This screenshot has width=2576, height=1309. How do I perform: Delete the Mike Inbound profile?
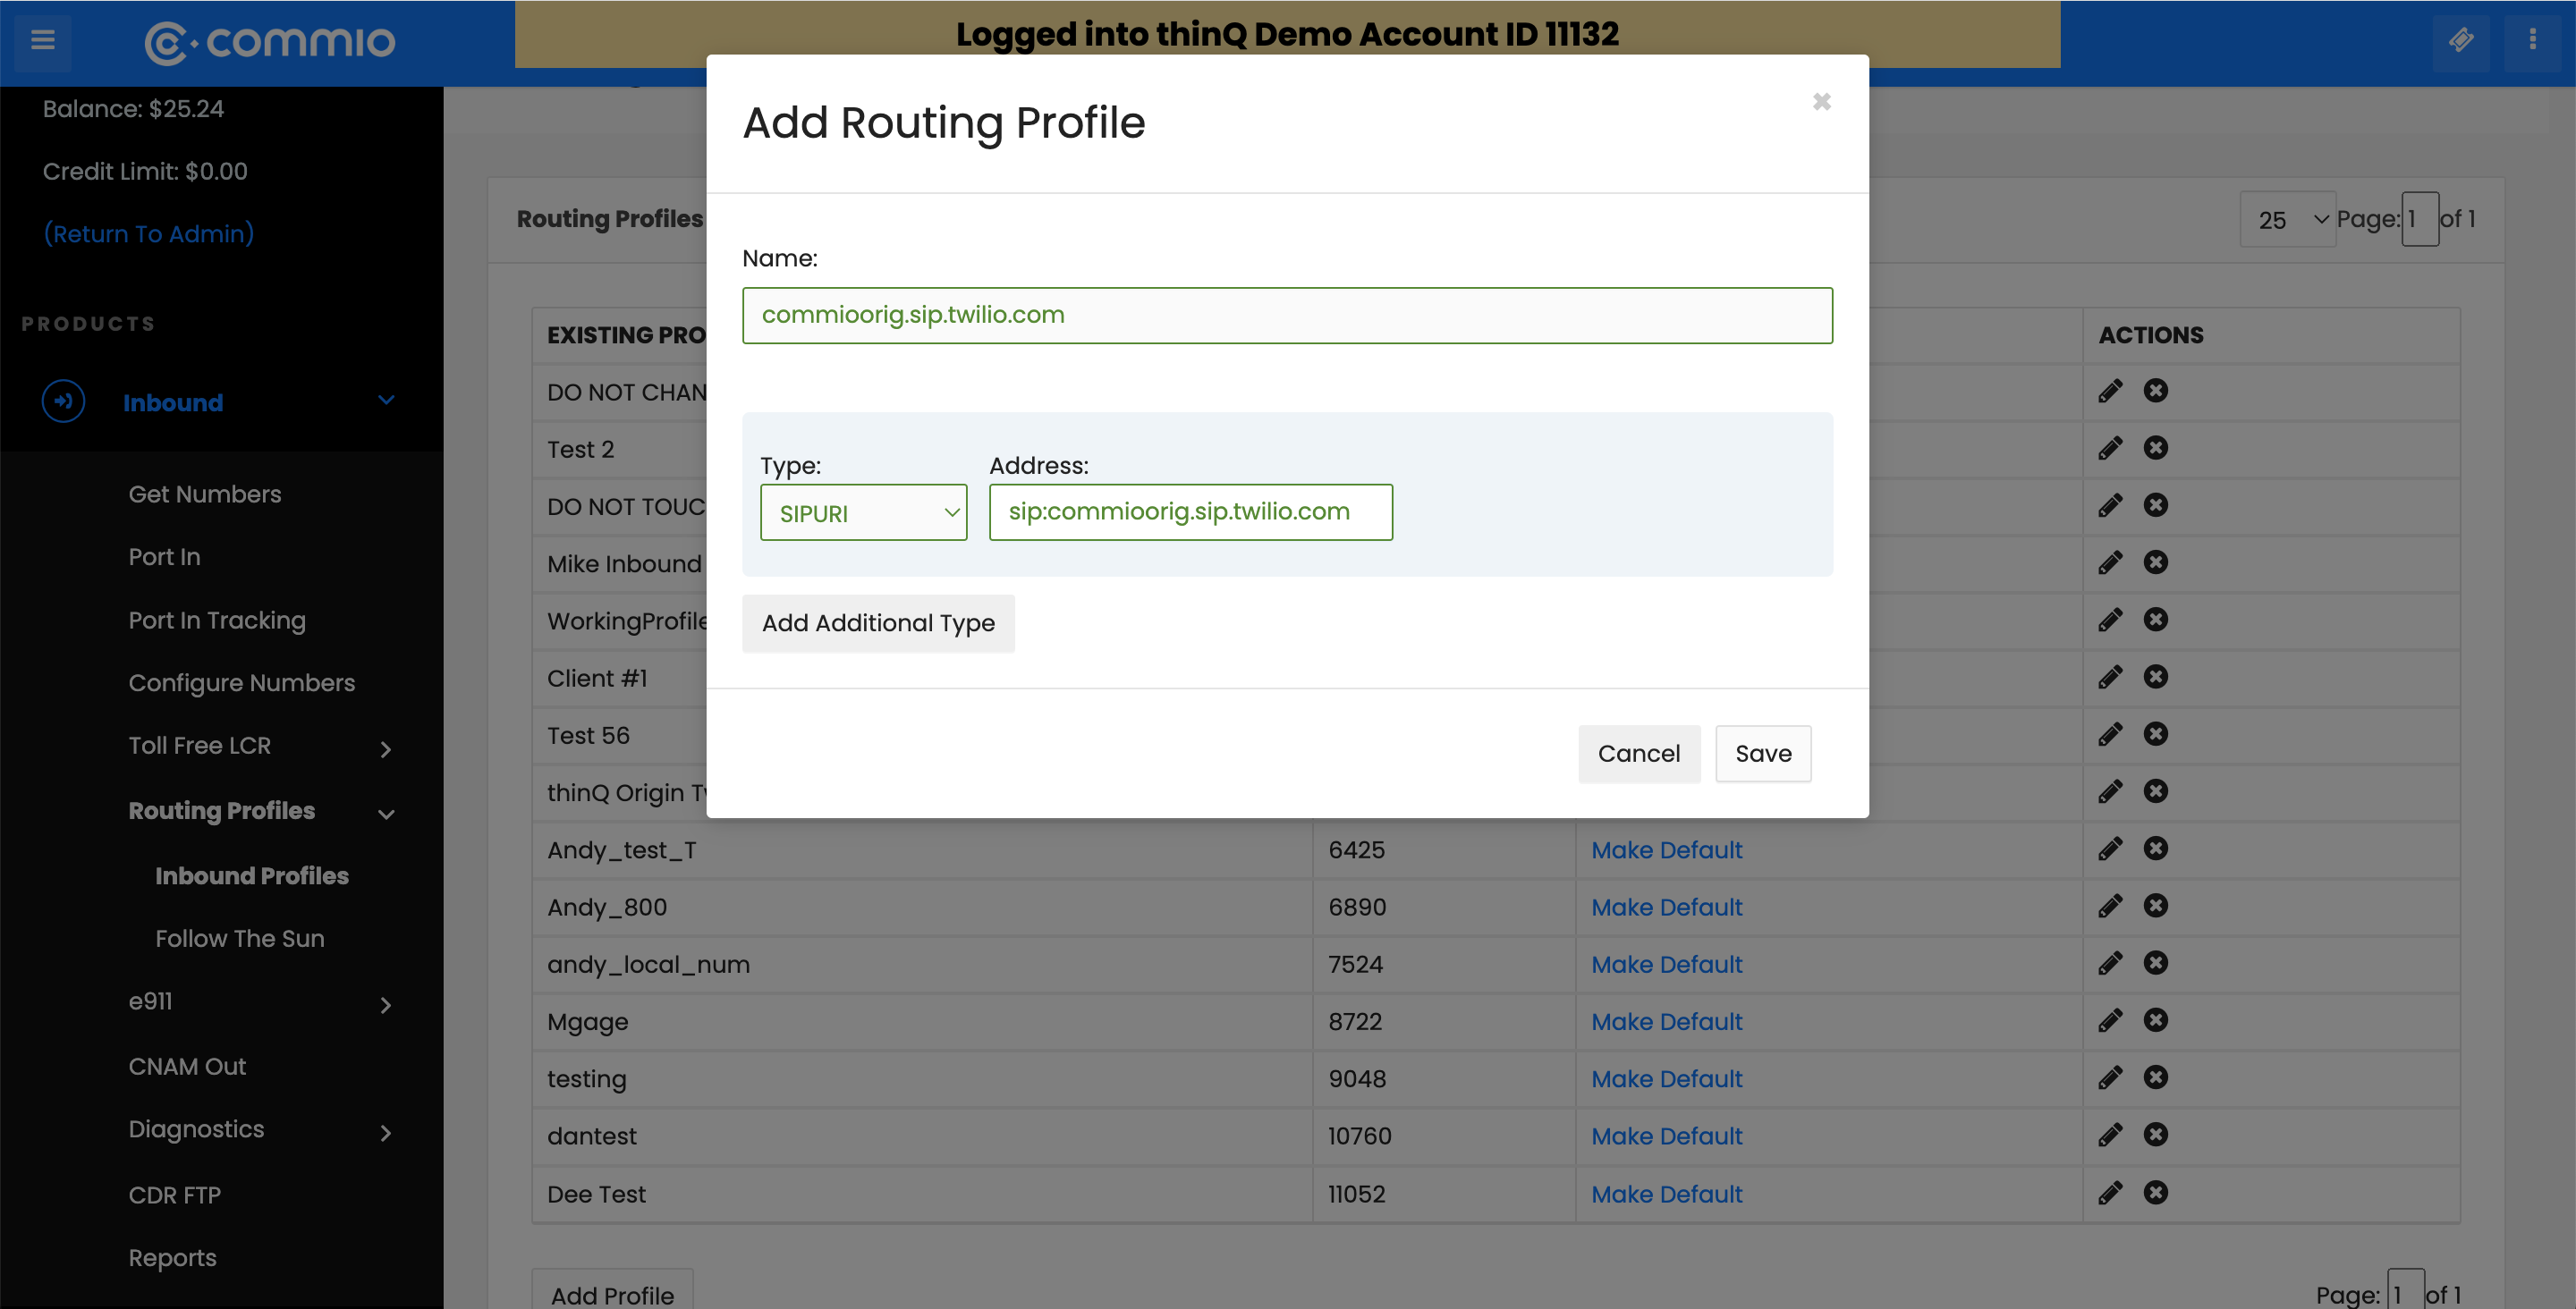(x=2155, y=563)
